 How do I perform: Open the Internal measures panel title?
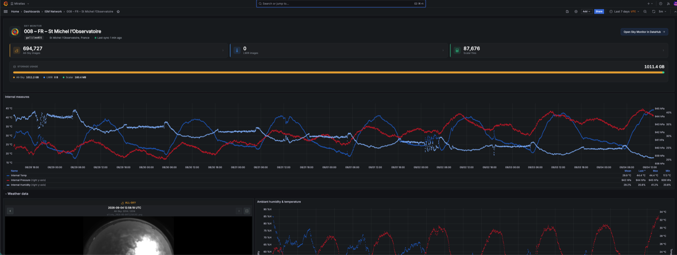[x=17, y=97]
